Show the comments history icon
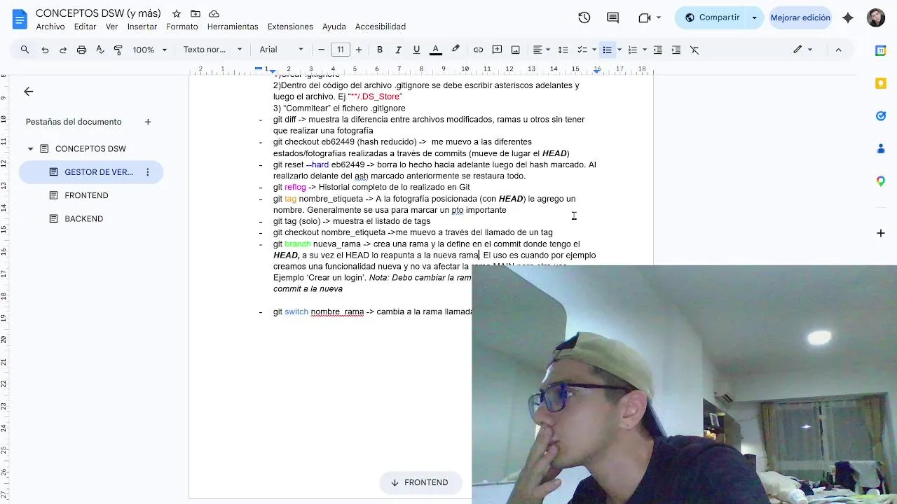Screen dimensions: 897x504 tap(613, 17)
